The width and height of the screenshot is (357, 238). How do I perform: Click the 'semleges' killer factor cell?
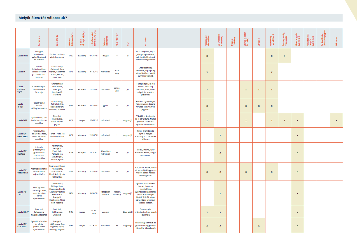(x=117, y=89)
